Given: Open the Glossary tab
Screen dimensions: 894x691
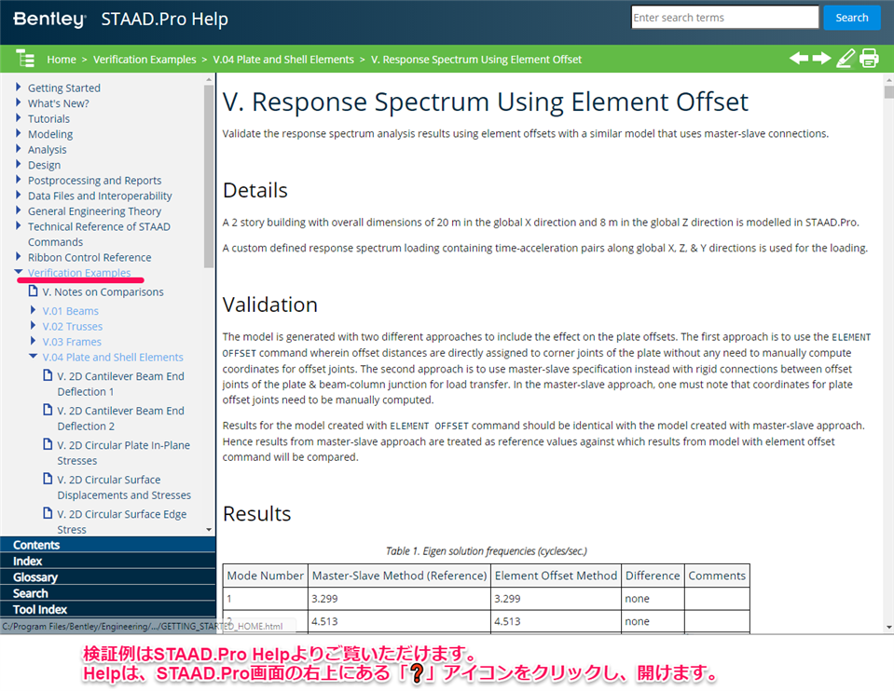Looking at the screenshot, I should (108, 576).
